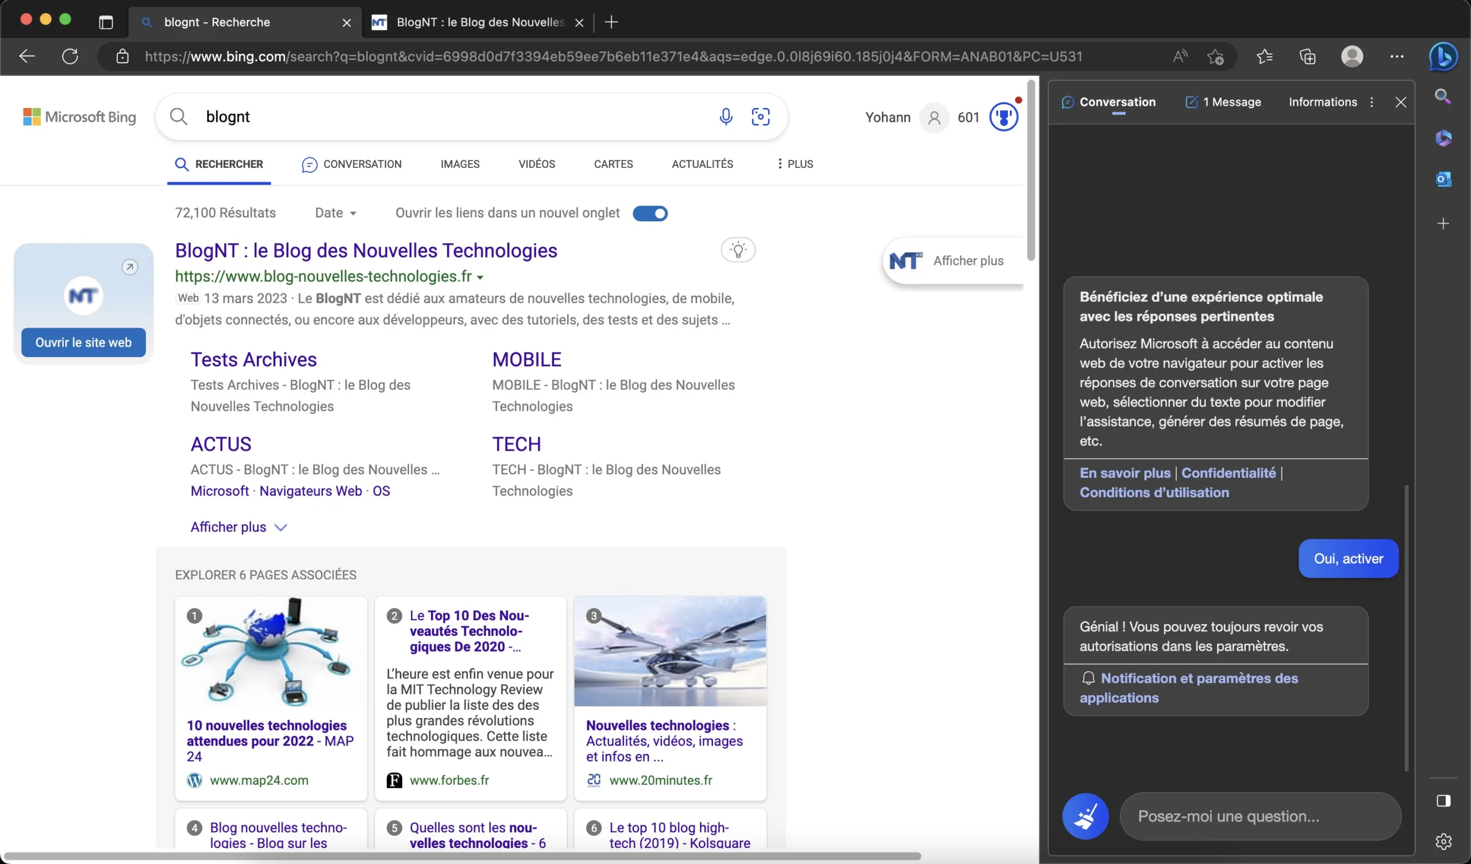The height and width of the screenshot is (864, 1471).
Task: Click the Read aloud icon in address bar
Action: point(1180,57)
